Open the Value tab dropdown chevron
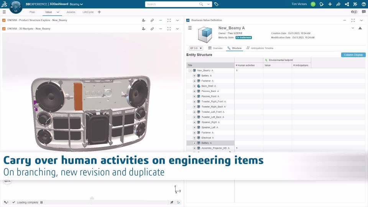Image resolution: width=368 pixels, height=207 pixels. (x=58, y=12)
